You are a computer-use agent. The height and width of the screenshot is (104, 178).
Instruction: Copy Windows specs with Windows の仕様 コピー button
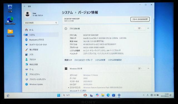(x=140, y=68)
